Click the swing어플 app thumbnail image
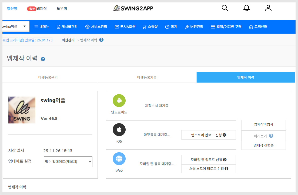This screenshot has width=298, height=195. pos(22,110)
